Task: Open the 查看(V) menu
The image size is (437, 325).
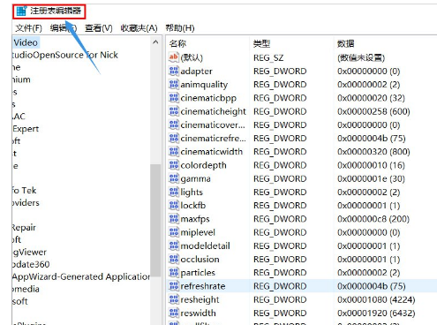Action: click(x=99, y=28)
